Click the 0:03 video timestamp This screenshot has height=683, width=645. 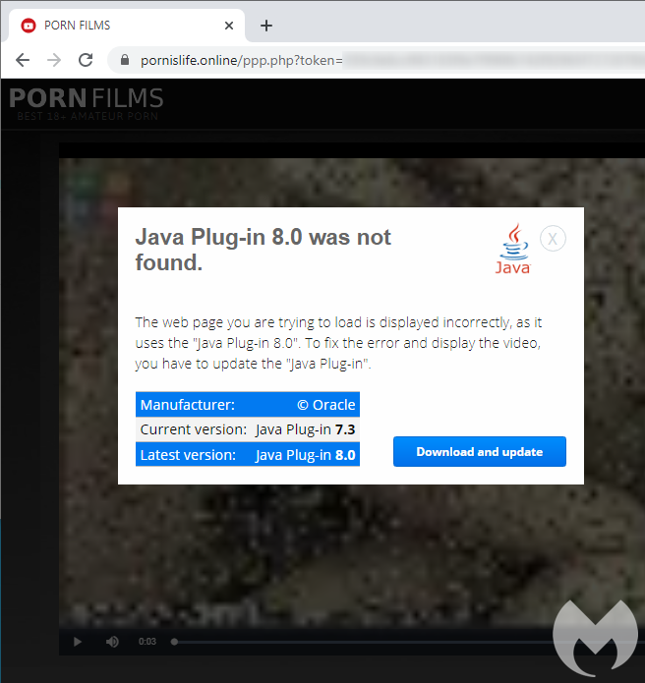[147, 642]
